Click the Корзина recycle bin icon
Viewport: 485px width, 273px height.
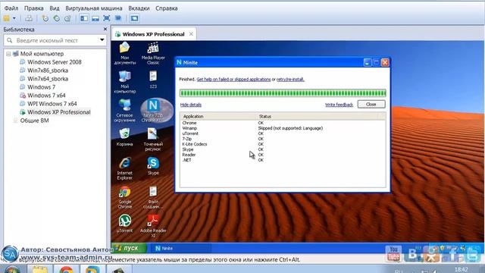pyautogui.click(x=124, y=136)
